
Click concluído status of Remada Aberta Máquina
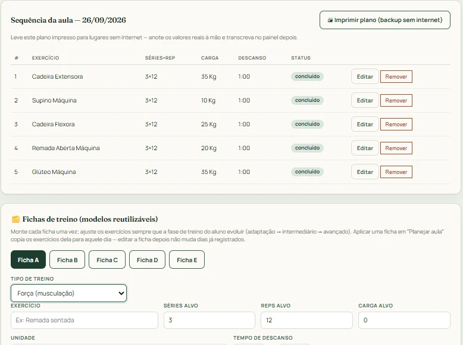[308, 148]
